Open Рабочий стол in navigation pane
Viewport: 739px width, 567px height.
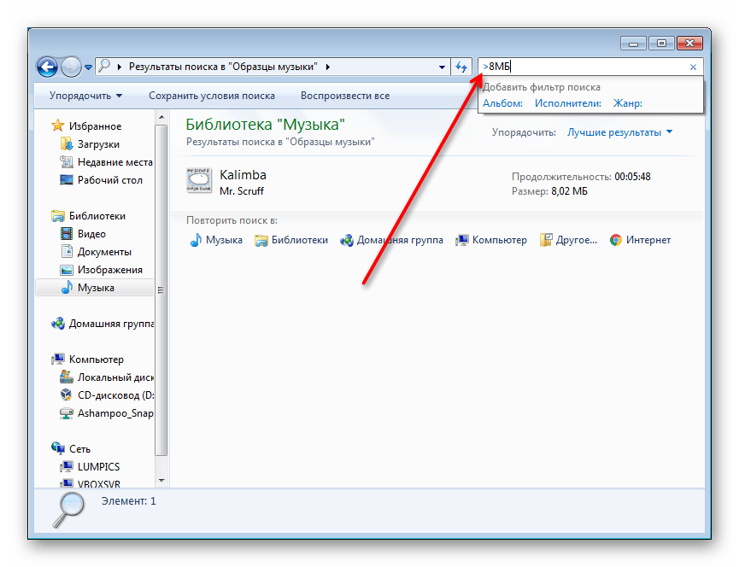pos(109,180)
